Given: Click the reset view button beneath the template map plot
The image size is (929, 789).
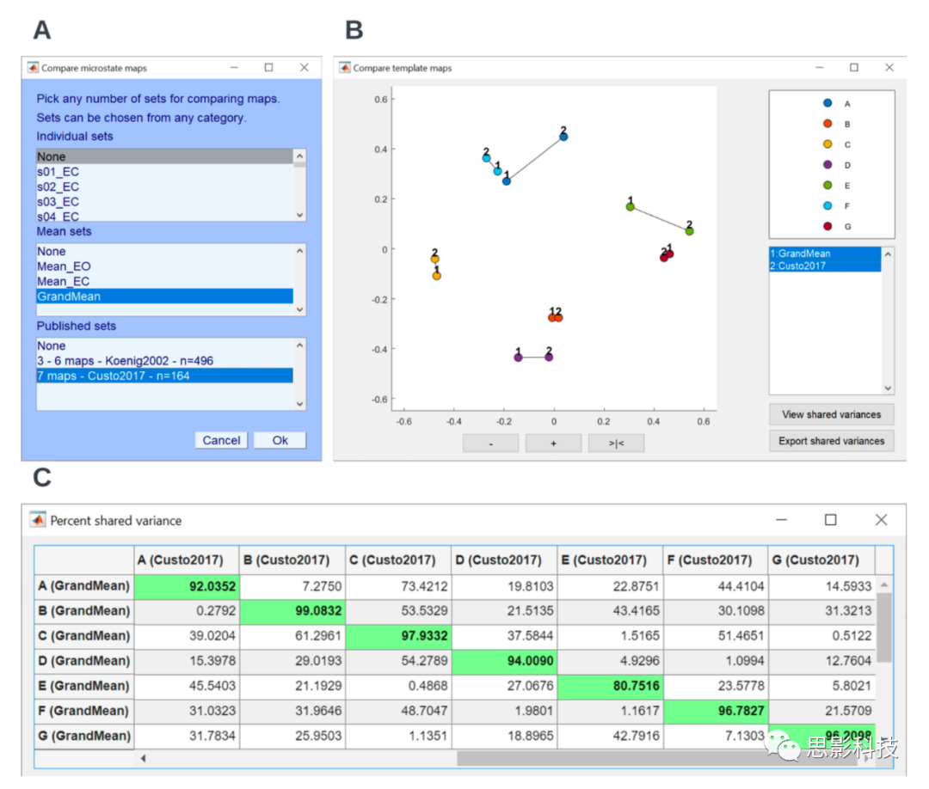Looking at the screenshot, I should coord(616,443).
